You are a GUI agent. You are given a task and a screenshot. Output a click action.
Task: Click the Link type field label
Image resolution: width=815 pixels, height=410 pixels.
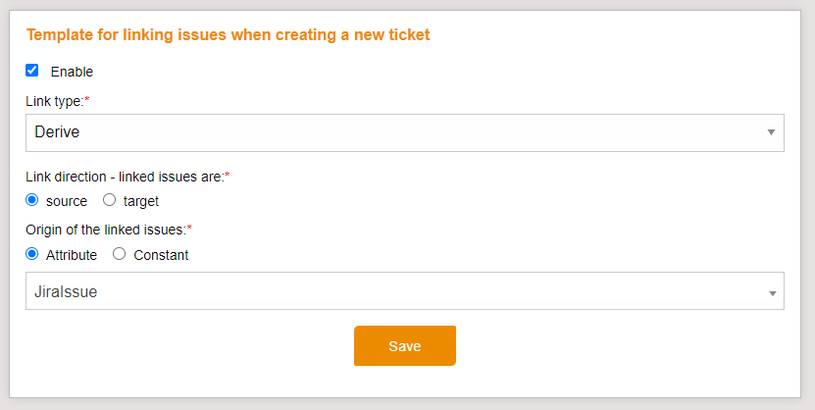[x=57, y=101]
